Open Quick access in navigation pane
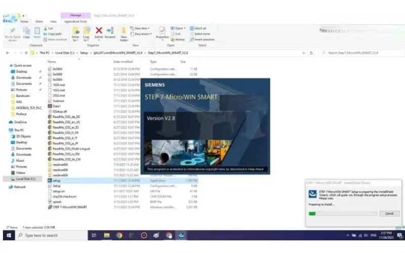 pyautogui.click(x=23, y=65)
